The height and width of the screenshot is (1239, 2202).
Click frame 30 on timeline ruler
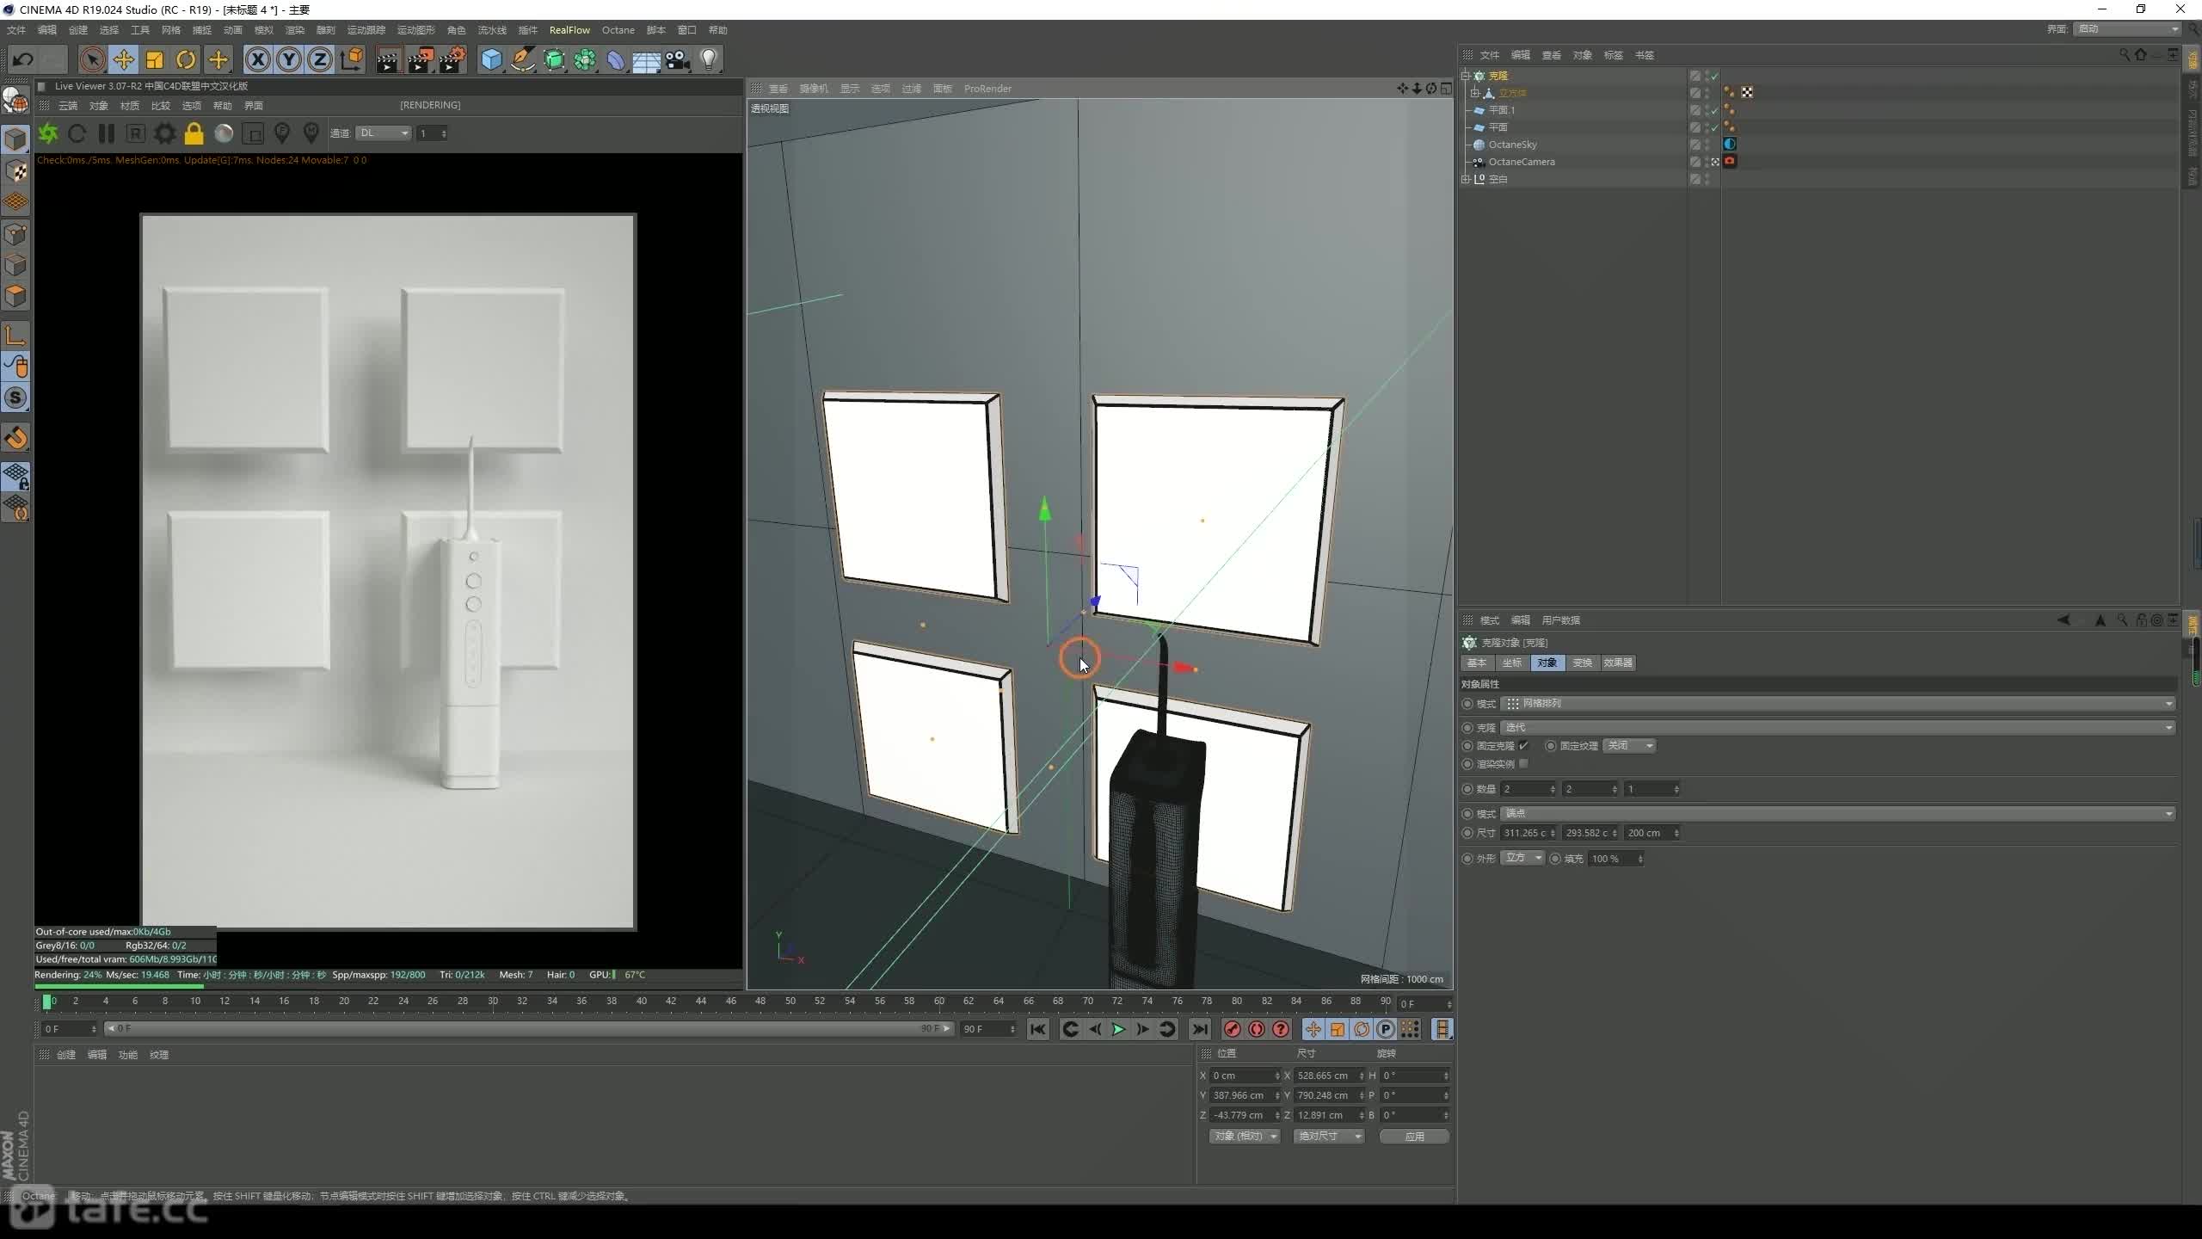click(x=493, y=1002)
